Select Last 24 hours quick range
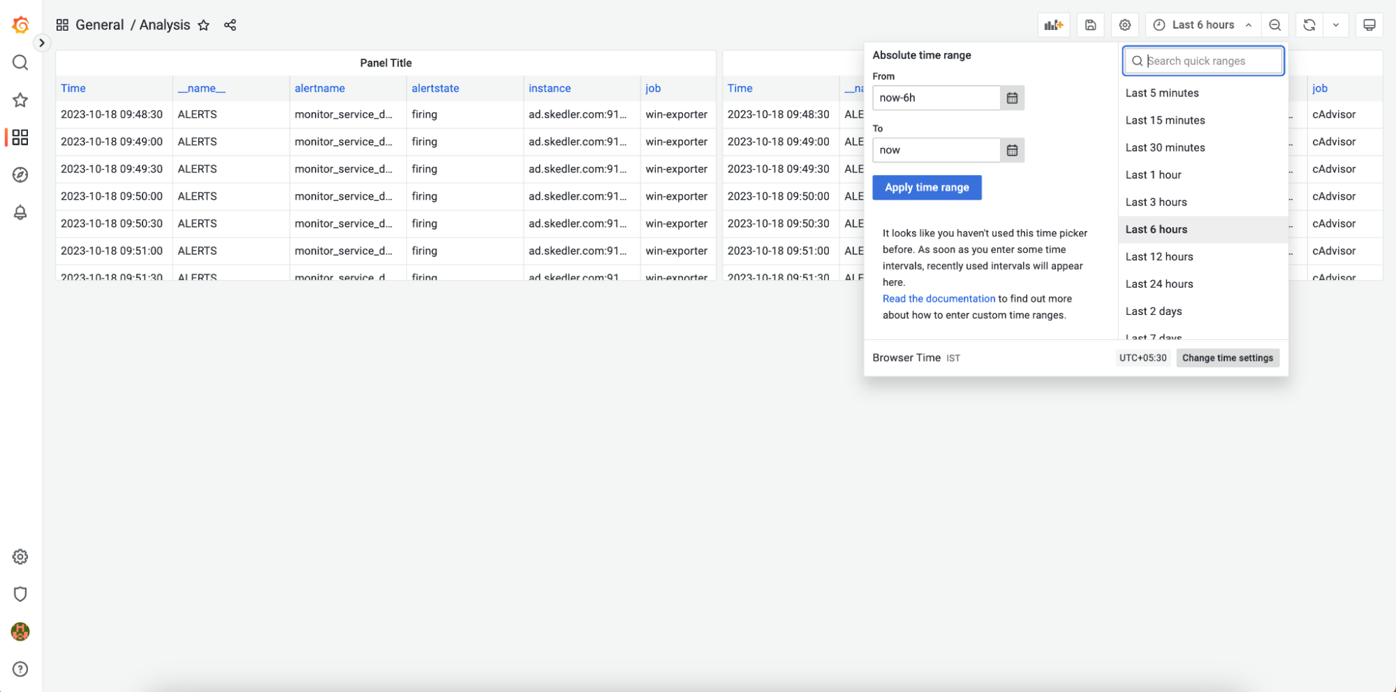The image size is (1396, 692). [1159, 284]
